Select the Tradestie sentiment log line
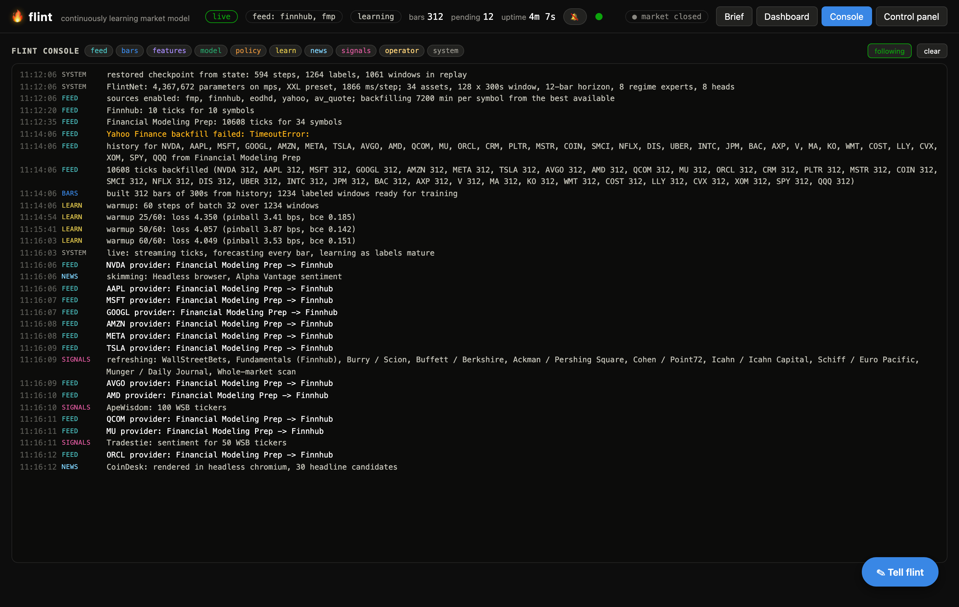Image resolution: width=959 pixels, height=607 pixels. click(x=479, y=442)
